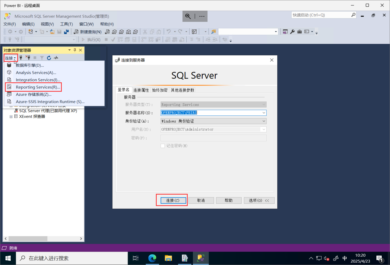The height and width of the screenshot is (265, 390).
Task: Click the database engine query icon
Action: 107,32
